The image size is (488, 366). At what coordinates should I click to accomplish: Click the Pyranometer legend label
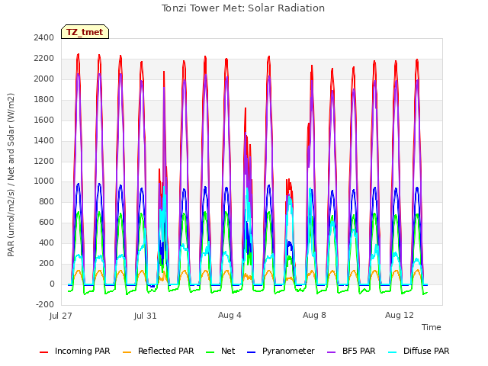(288, 351)
